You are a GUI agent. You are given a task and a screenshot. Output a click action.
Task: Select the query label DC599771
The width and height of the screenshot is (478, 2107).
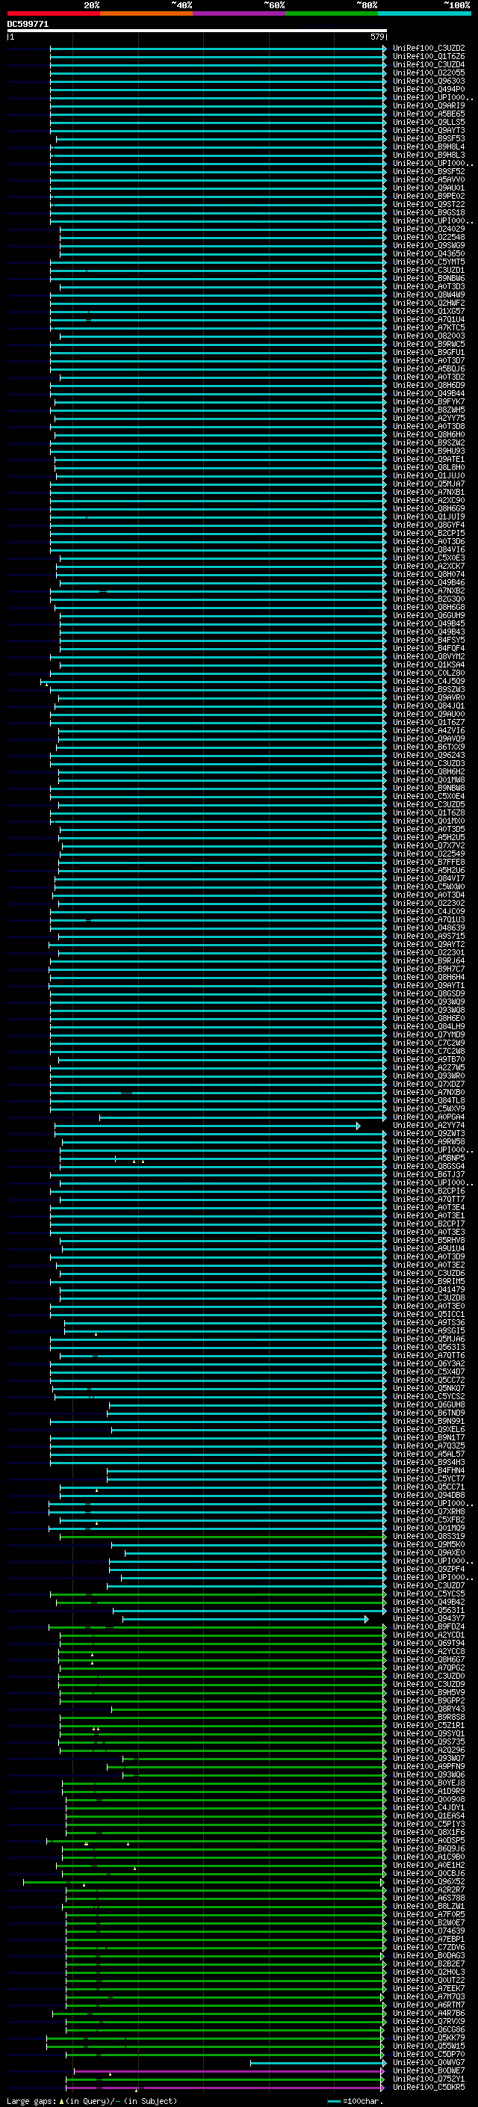click(28, 24)
